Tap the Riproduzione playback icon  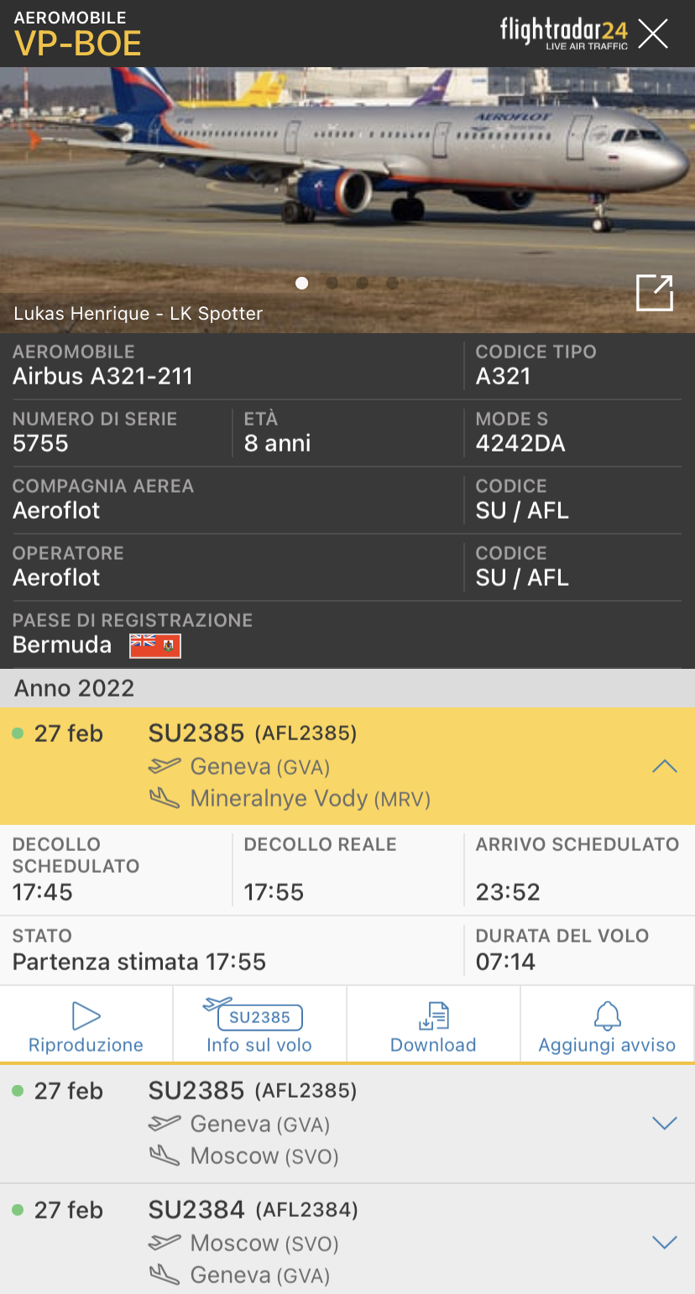point(86,1016)
